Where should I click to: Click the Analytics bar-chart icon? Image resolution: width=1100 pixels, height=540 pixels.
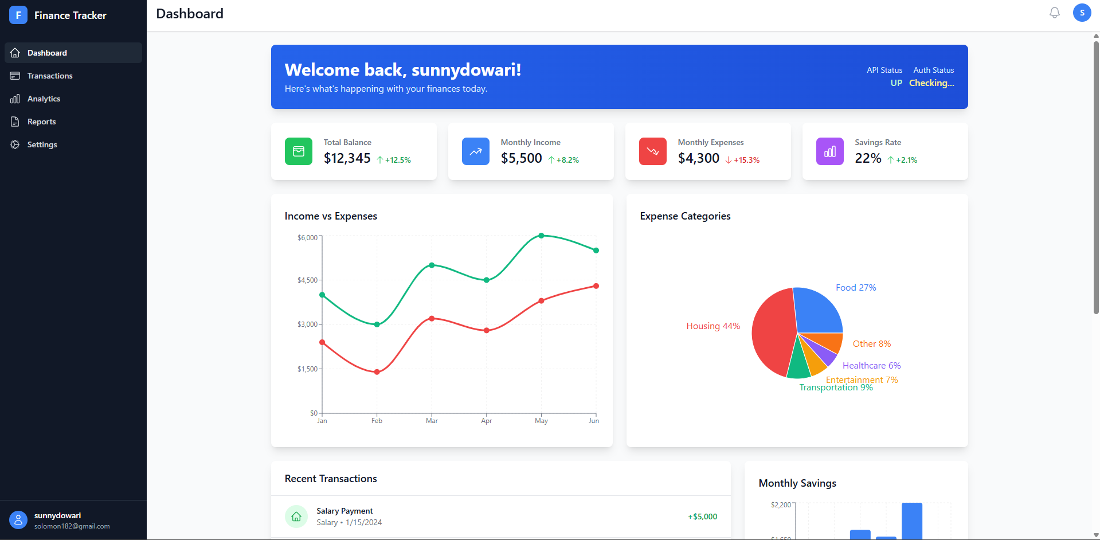click(15, 99)
